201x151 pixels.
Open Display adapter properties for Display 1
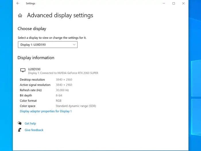(46, 111)
